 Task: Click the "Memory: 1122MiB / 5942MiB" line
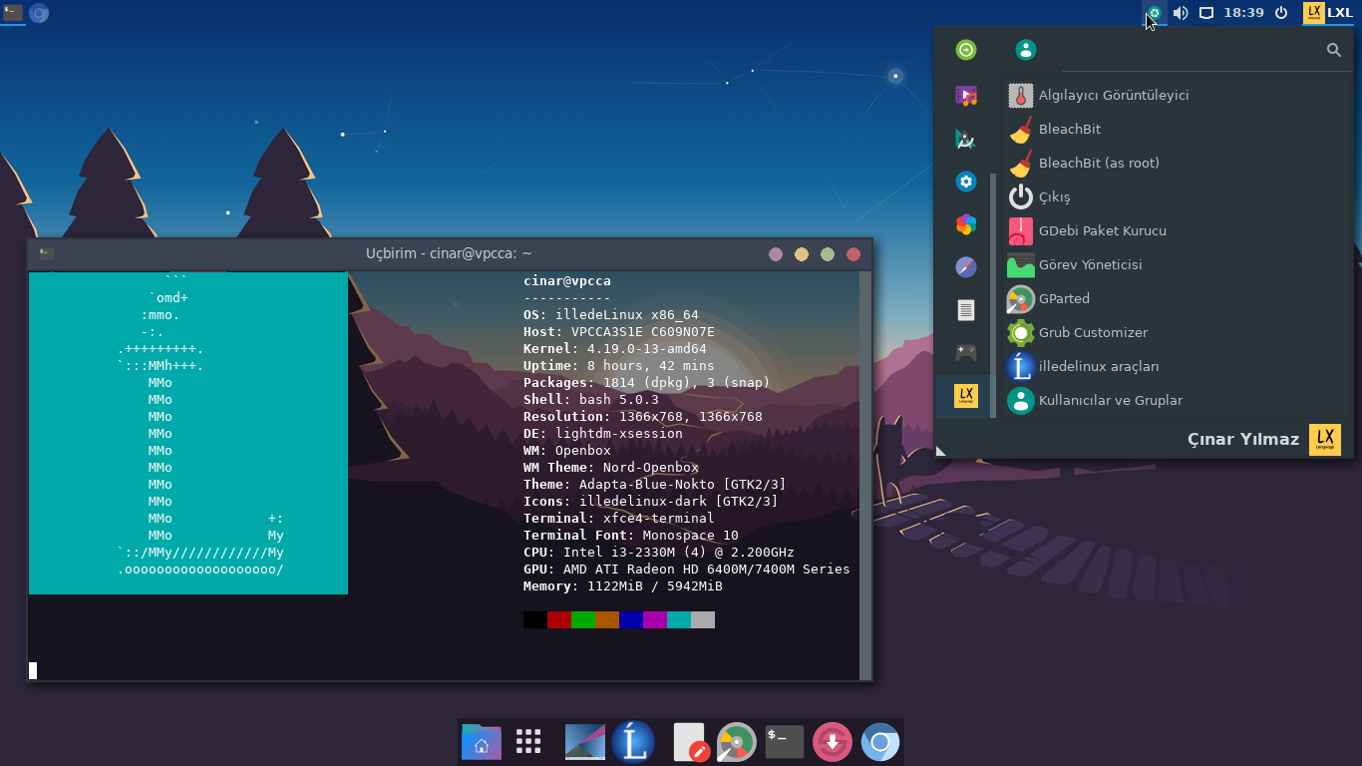click(623, 586)
